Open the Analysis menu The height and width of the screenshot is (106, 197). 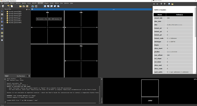tap(6, 3)
